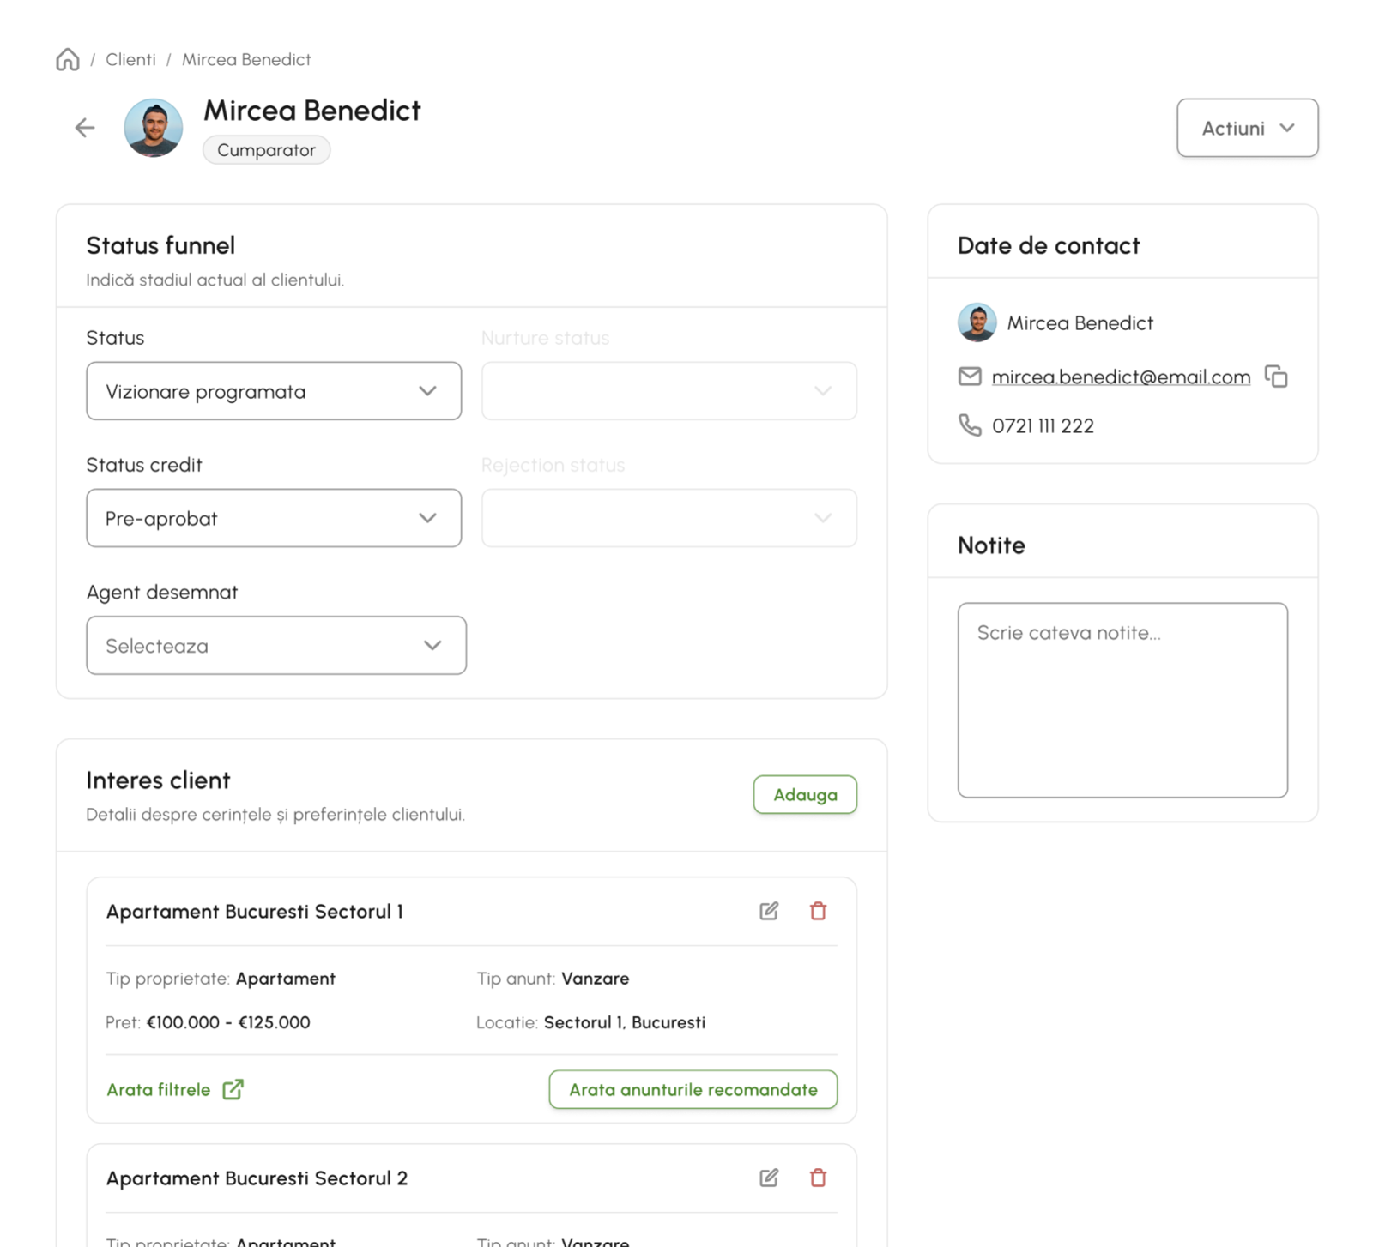Click location value Sectorul 1, Bucuresti
1373x1247 pixels.
point(625,1022)
